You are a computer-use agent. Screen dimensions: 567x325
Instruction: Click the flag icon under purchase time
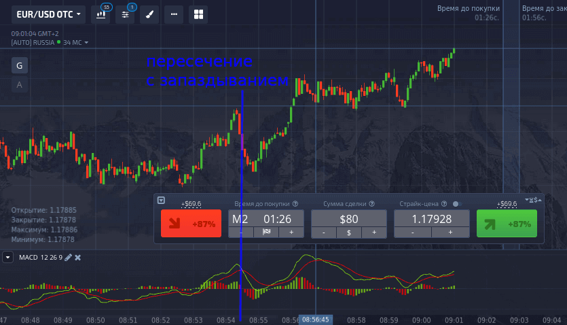click(x=266, y=233)
